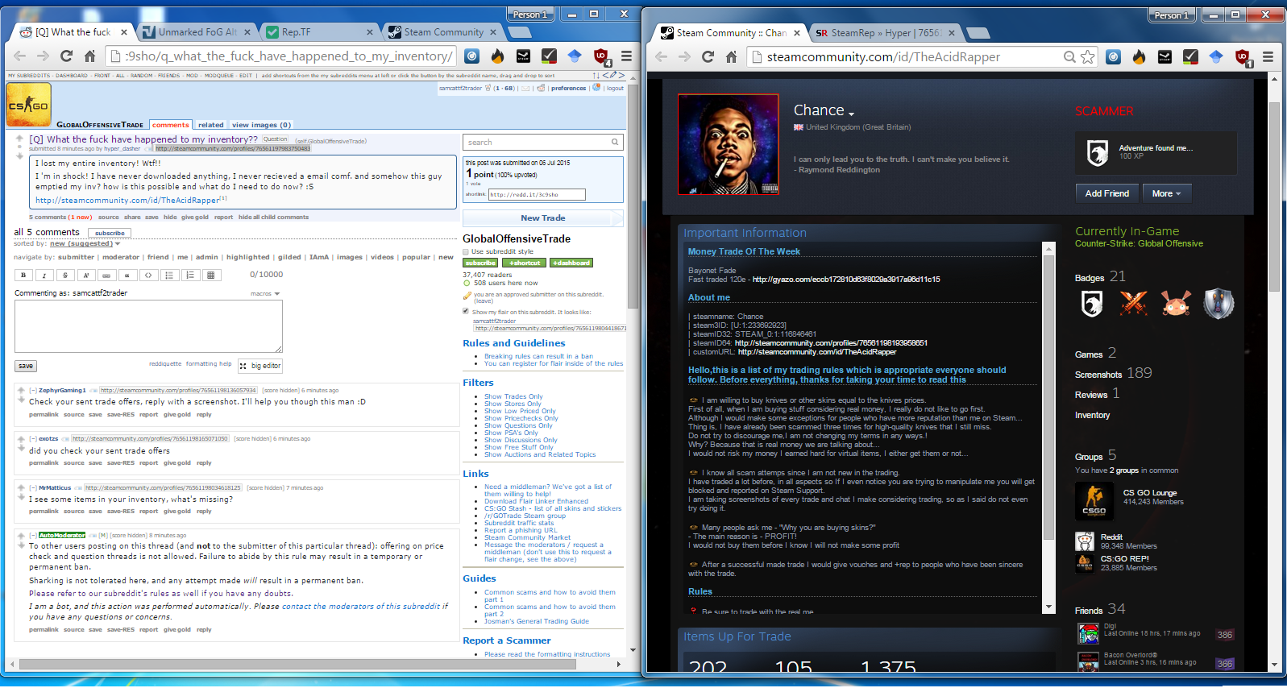1287x688 pixels.
Task: Click the bold formatting button in comment editor
Action: point(23,276)
